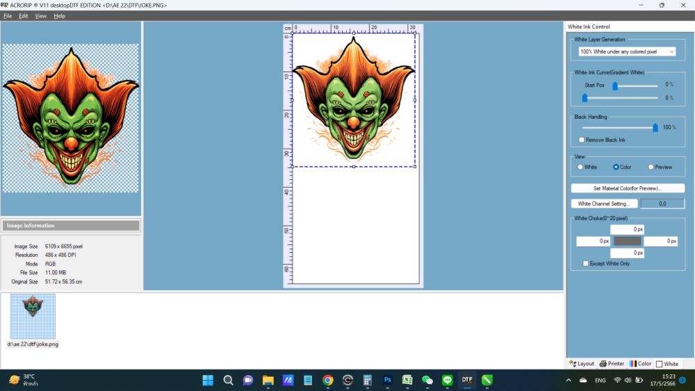
Task: Click the top-center handle of the image selection
Action: (353, 33)
